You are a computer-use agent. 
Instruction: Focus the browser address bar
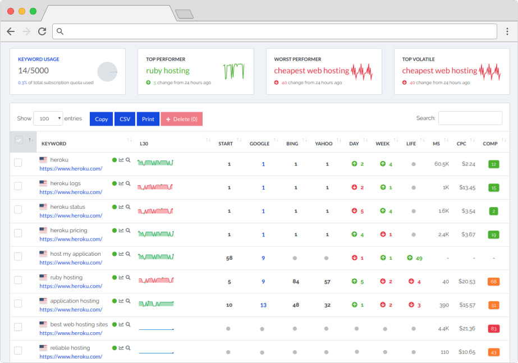point(274,31)
